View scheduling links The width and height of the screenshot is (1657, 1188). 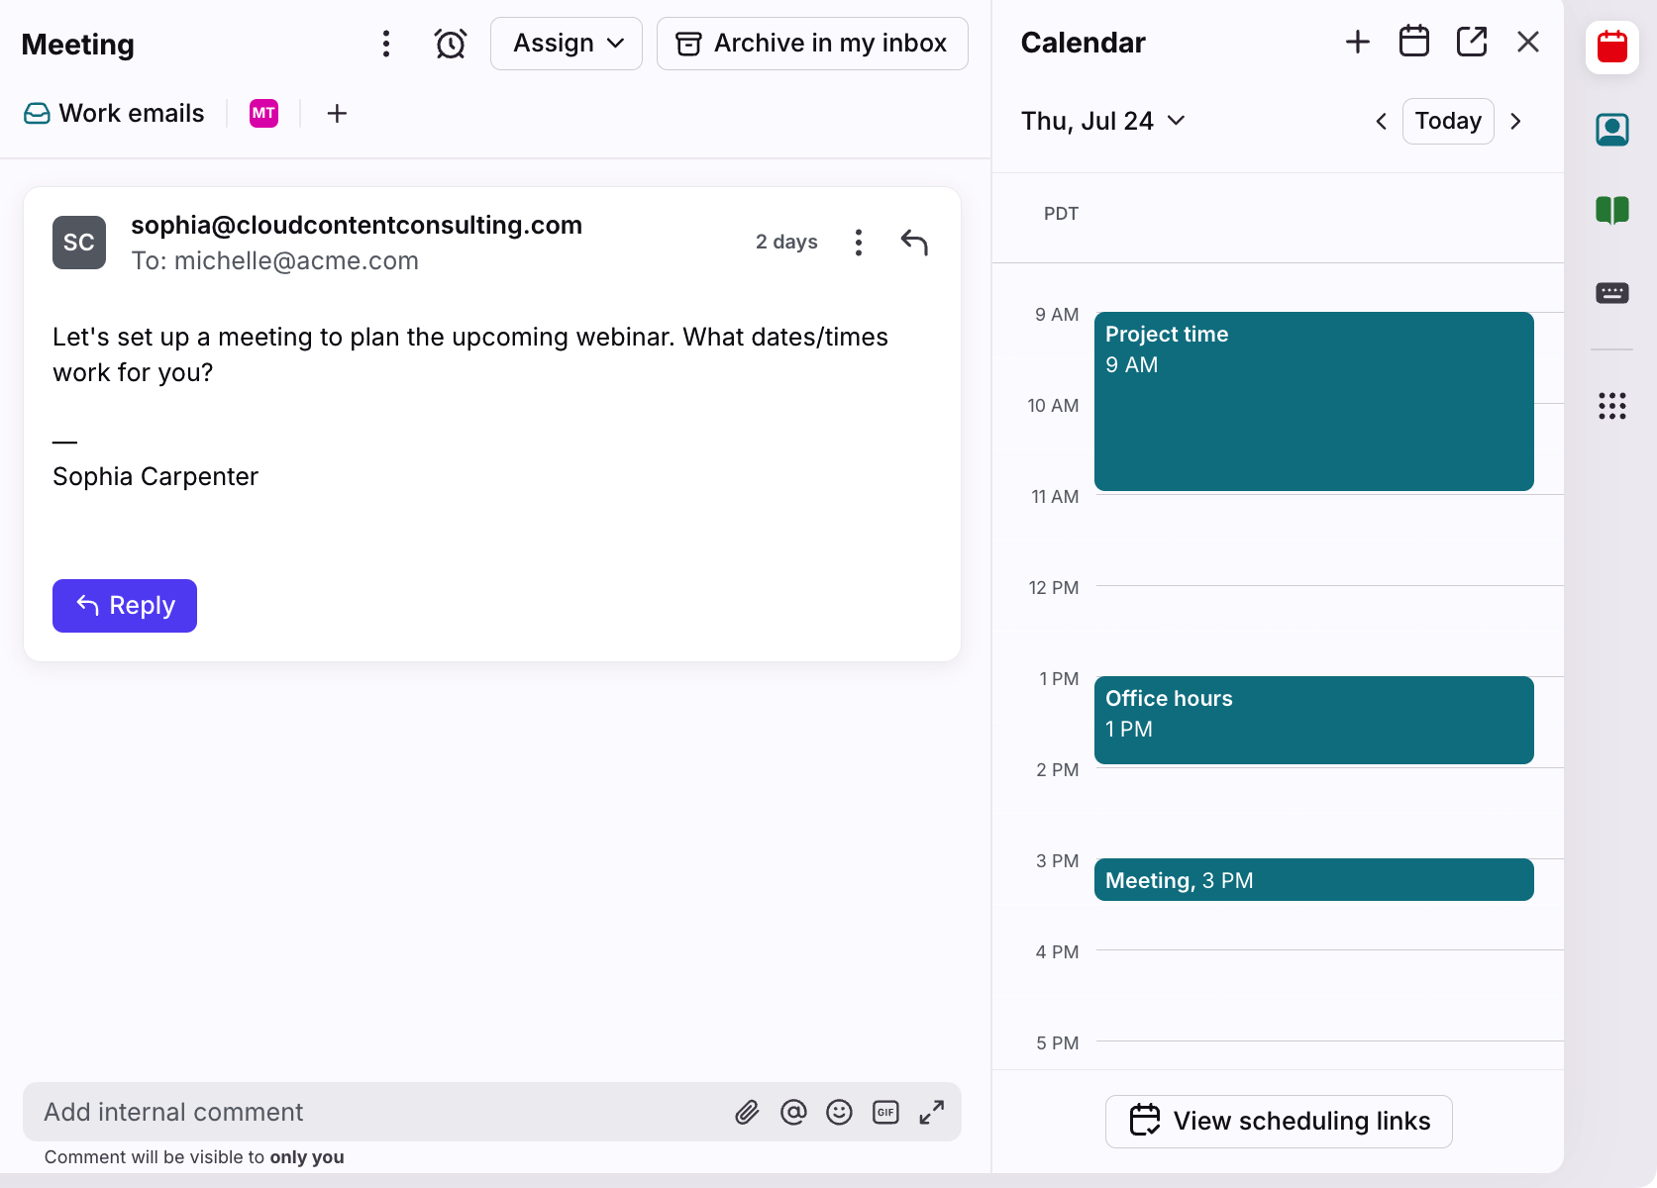tap(1279, 1122)
